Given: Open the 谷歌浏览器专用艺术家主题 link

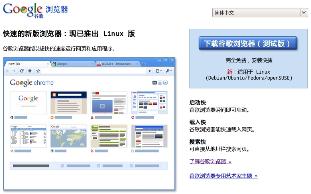Looking at the screenshot, I should (x=224, y=176).
